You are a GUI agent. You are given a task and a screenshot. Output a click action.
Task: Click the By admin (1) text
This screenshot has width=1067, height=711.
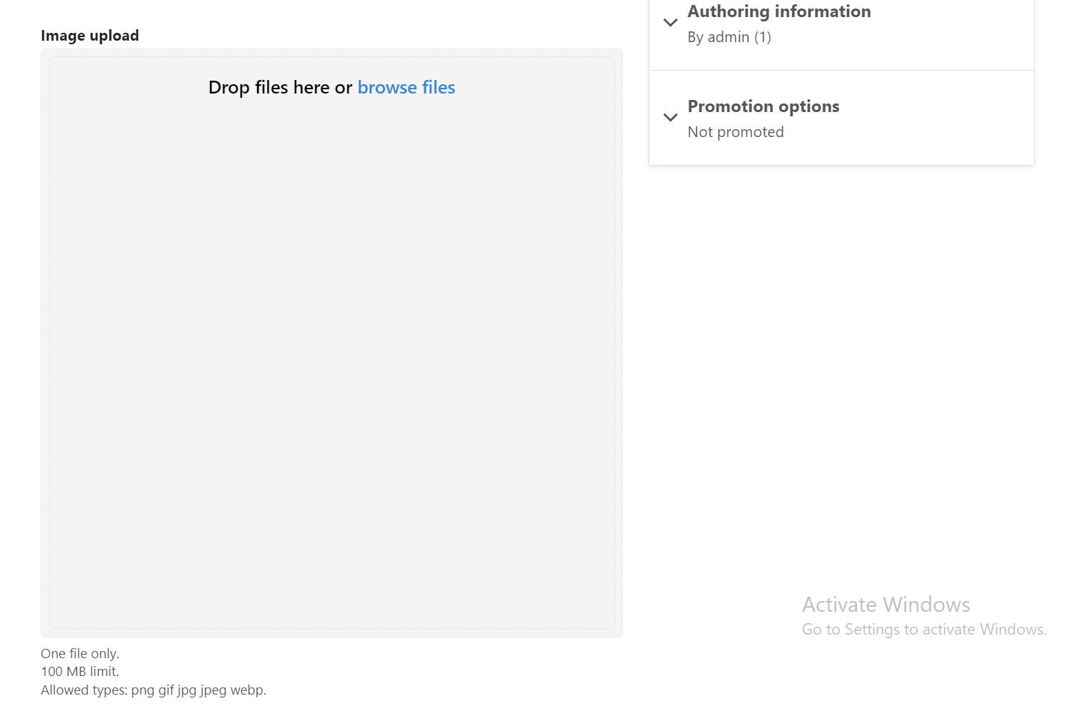[x=728, y=37]
